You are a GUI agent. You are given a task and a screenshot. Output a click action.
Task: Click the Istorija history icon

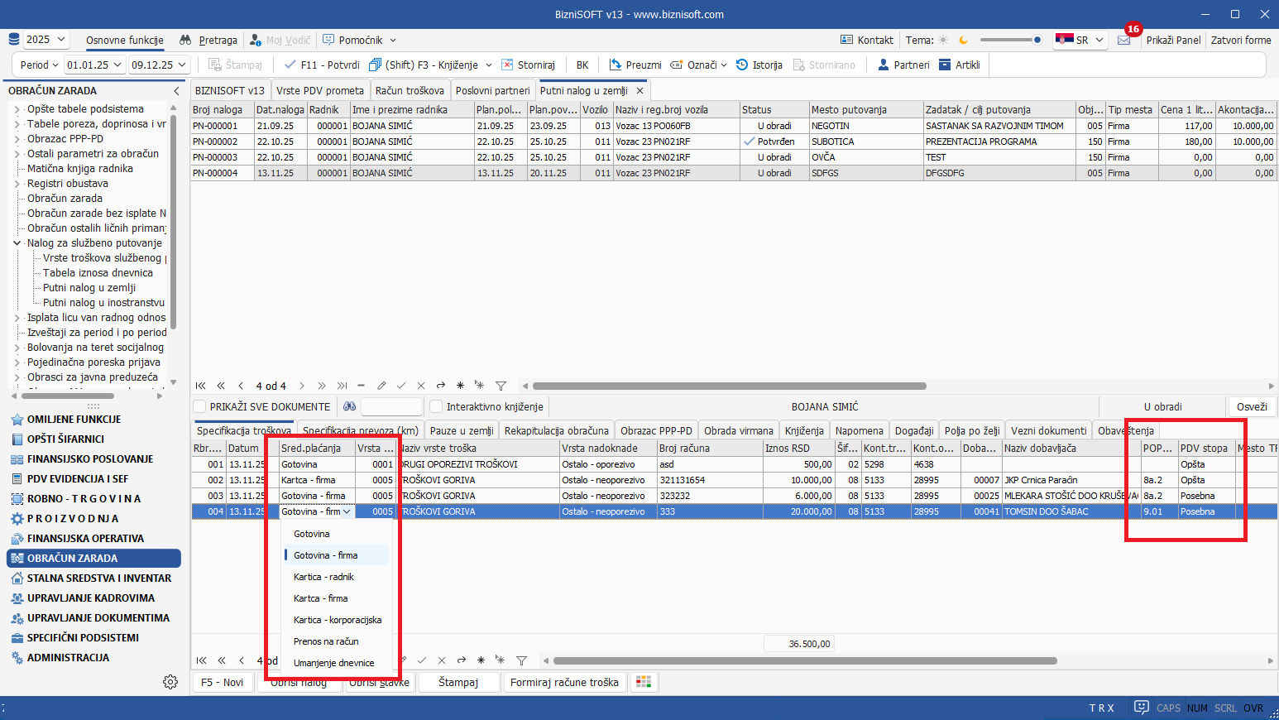point(742,65)
